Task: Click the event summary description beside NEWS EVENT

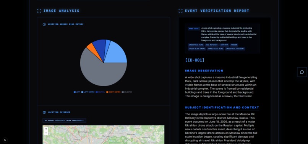Action: (x=229, y=34)
